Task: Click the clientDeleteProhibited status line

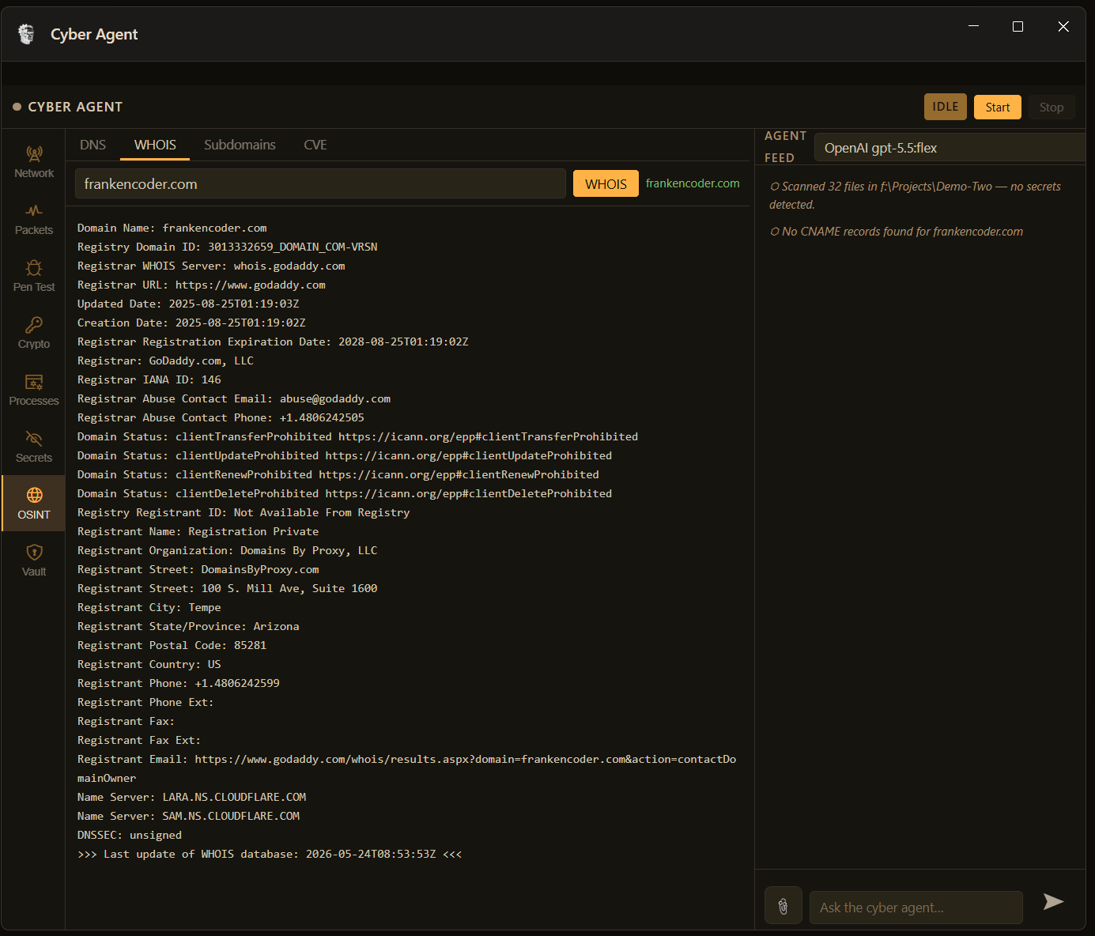Action: 345,493
